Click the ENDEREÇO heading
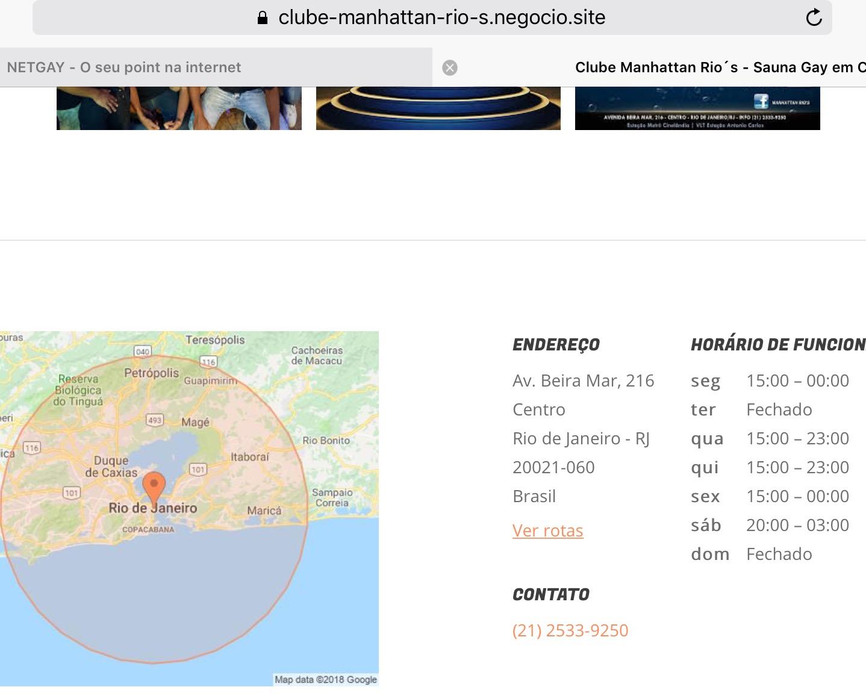Screen dimensions: 866x696 tap(556, 345)
